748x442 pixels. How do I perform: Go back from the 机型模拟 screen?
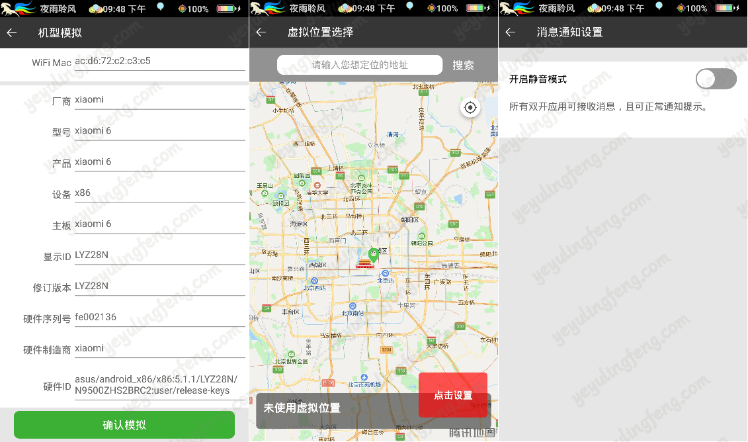[12, 32]
